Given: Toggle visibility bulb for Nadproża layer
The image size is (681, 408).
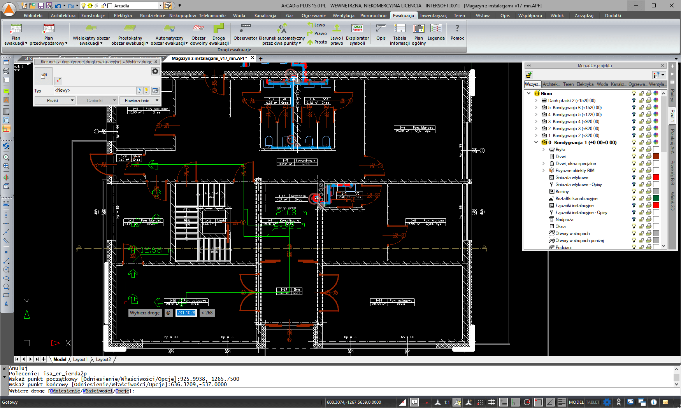Looking at the screenshot, I should point(634,220).
